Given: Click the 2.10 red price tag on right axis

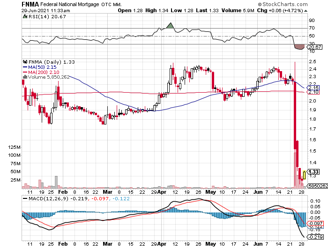Looking at the screenshot, I should 313,92.
